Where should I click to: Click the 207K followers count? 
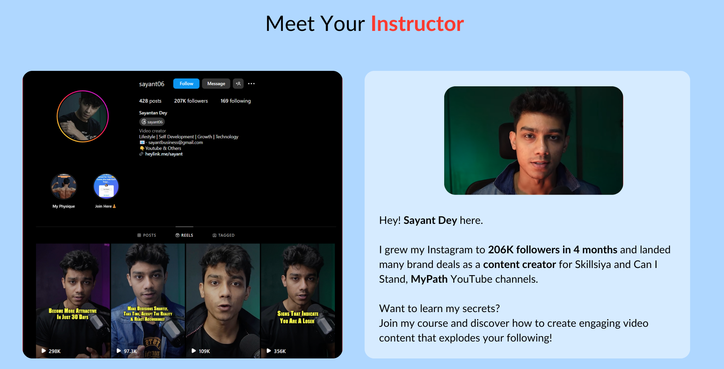tap(191, 101)
